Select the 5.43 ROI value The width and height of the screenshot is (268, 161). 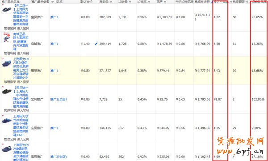coord(217,71)
